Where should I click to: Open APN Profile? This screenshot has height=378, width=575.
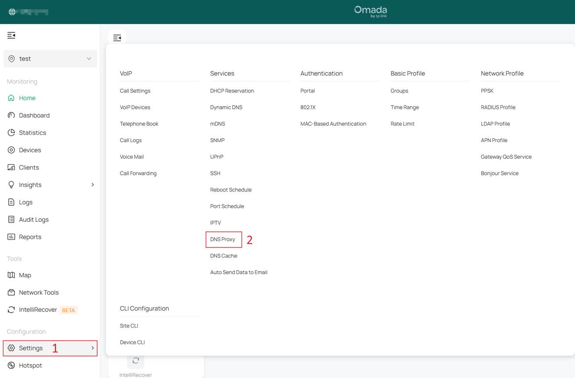coord(494,140)
